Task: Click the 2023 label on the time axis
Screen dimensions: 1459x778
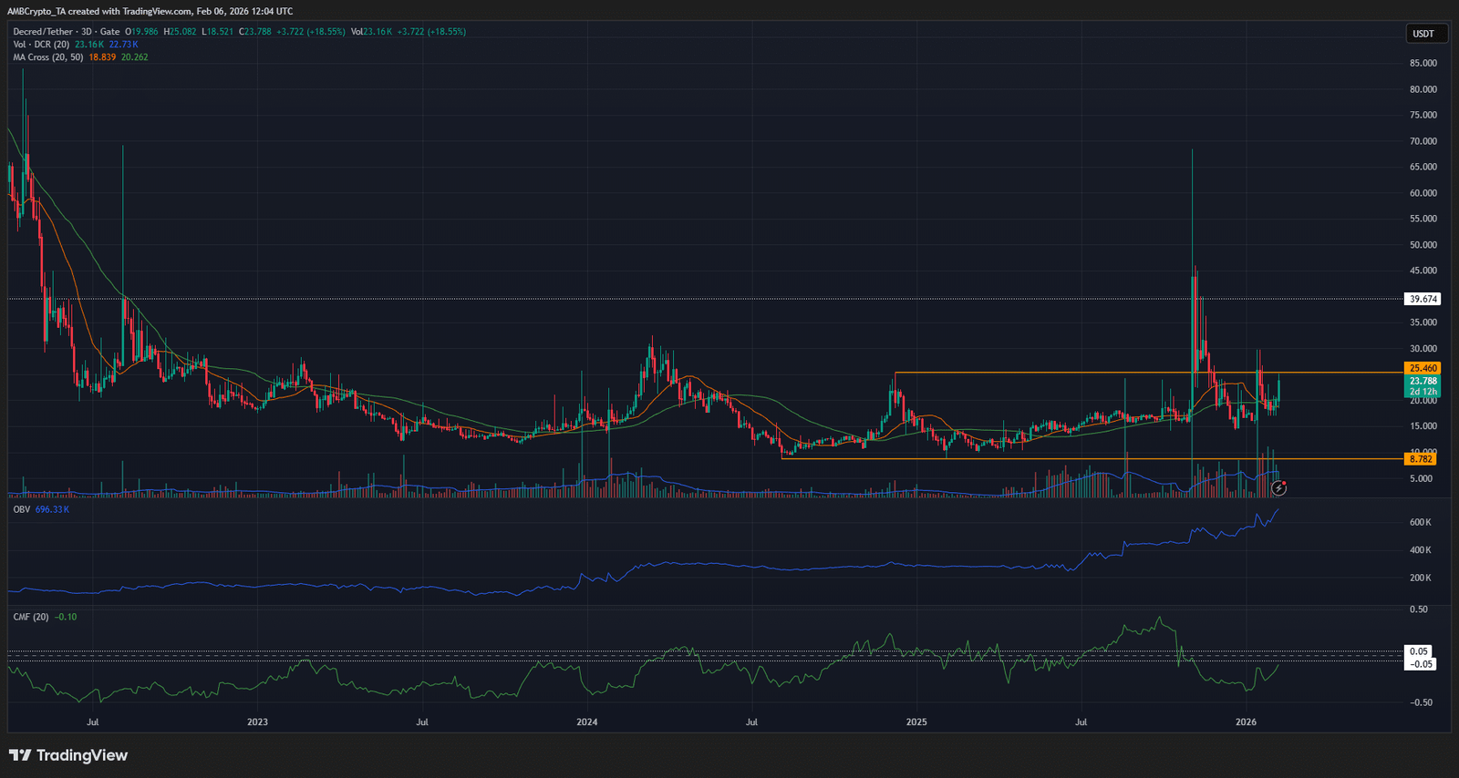Action: pos(258,722)
